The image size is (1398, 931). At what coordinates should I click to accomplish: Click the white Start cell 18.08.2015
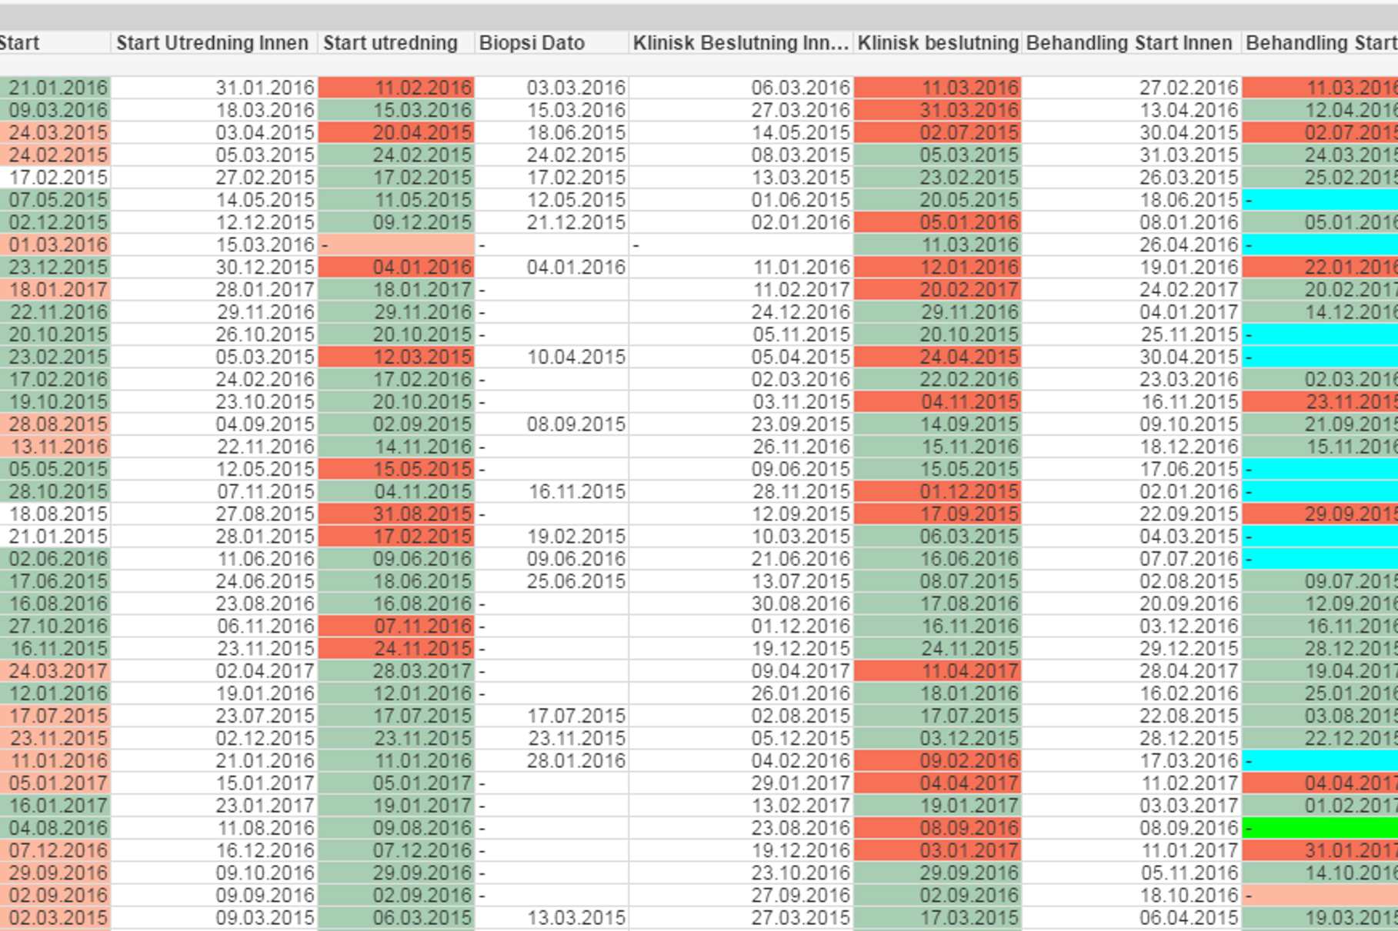57,514
